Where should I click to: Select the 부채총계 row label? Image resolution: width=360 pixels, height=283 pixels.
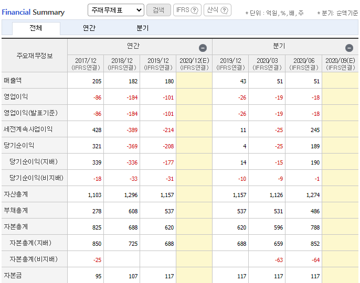coord(16,211)
